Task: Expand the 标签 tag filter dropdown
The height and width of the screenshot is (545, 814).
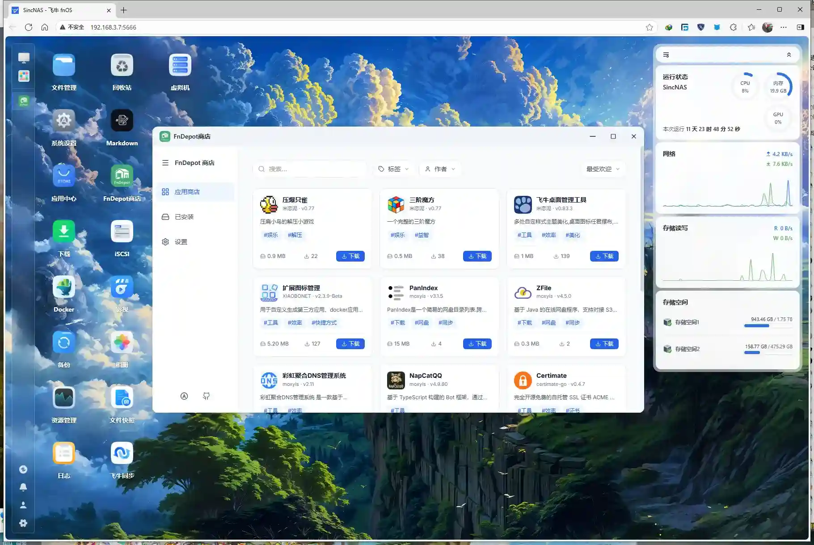Action: pos(393,169)
